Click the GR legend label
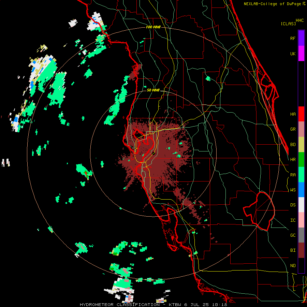Screen dimensions: 307x307 click(x=293, y=129)
